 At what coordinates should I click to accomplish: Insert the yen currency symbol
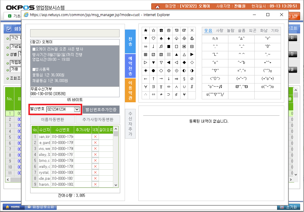pyautogui.click(x=184, y=95)
